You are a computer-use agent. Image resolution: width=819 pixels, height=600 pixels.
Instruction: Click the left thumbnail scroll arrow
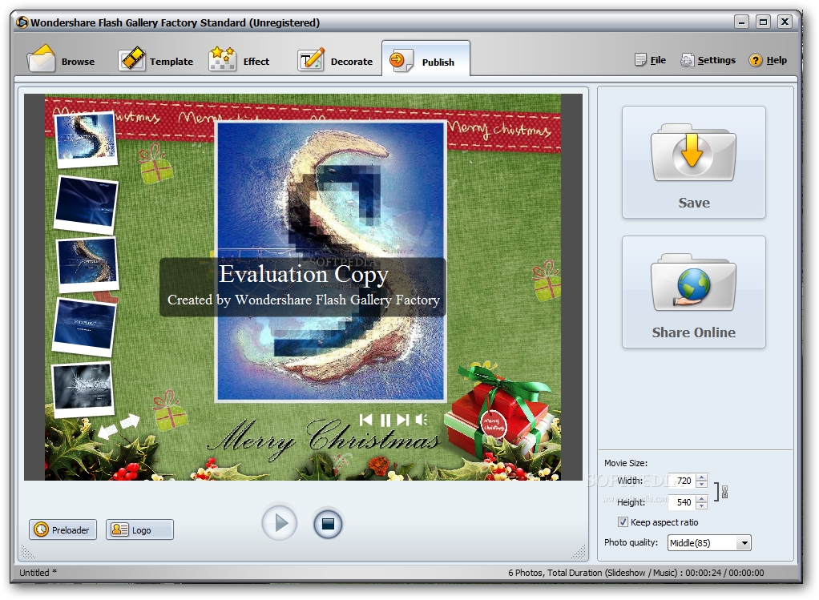tap(107, 431)
